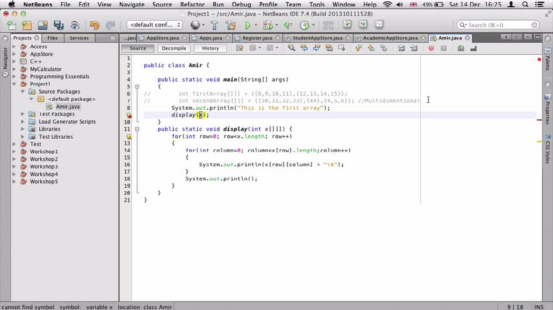This screenshot has height=310, width=553.
Task: Expand the Libraries folder node
Action: [x=23, y=129]
